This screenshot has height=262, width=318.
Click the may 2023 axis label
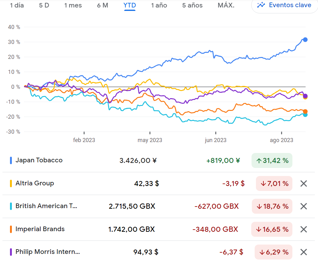[x=150, y=140]
